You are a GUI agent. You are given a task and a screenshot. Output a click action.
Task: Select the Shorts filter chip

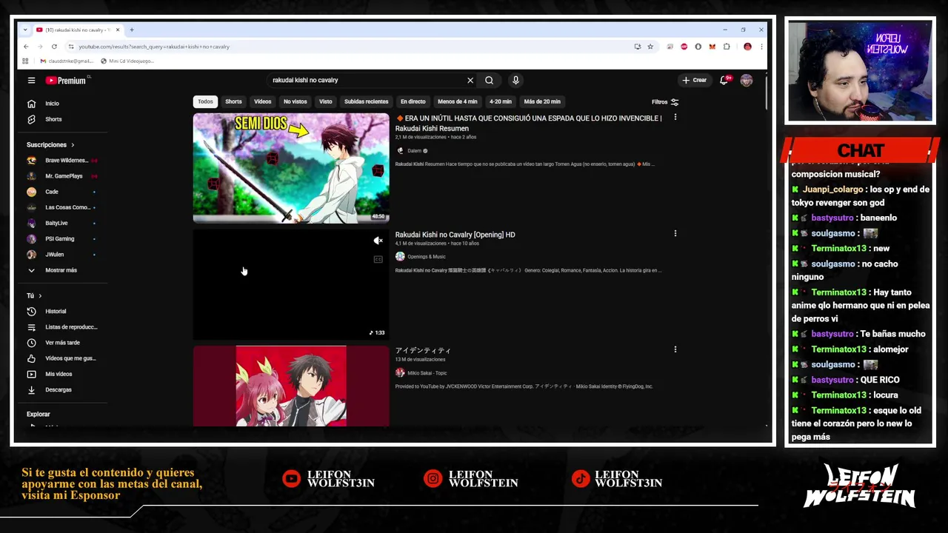point(233,101)
